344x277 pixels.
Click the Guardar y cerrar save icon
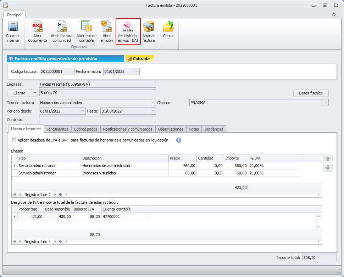[x=13, y=27]
